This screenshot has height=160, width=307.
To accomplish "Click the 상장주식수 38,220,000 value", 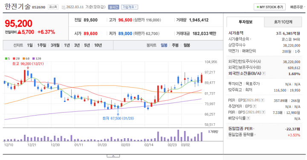I will click(291, 45).
